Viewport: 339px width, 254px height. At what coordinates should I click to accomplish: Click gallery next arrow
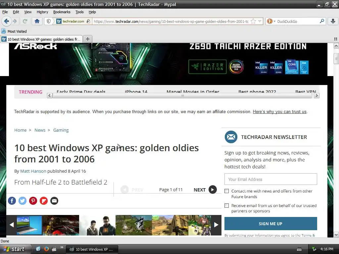coord(216,225)
